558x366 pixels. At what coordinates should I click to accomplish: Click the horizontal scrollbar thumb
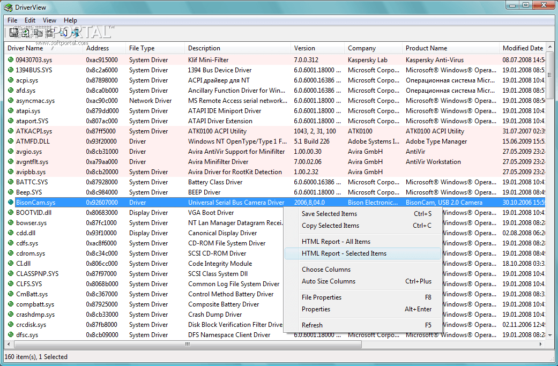click(x=188, y=345)
